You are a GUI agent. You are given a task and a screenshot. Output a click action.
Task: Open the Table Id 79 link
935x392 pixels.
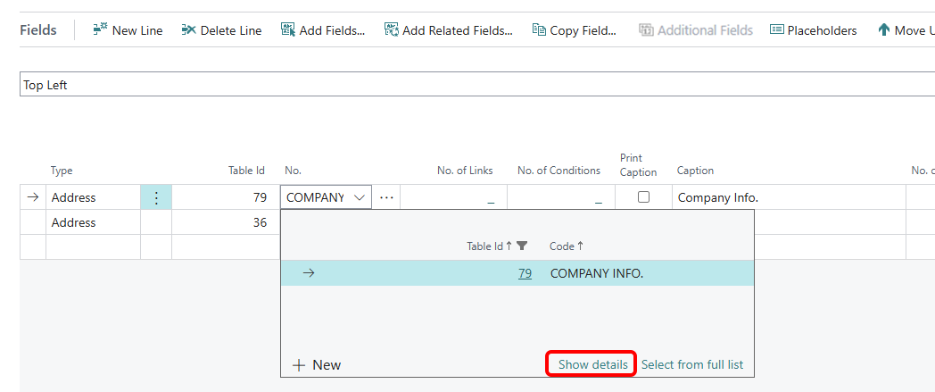click(x=525, y=273)
